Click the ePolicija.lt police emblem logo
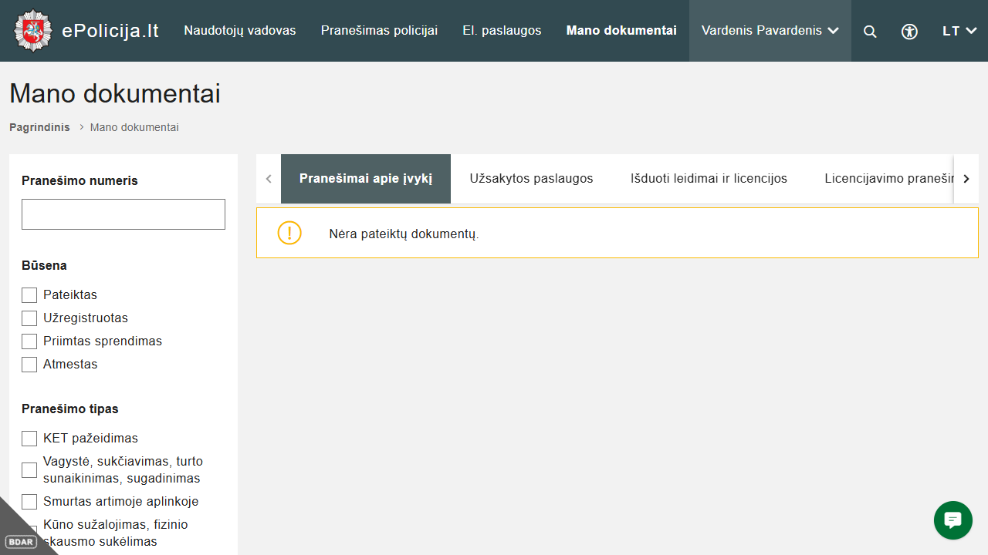The width and height of the screenshot is (988, 555). pyautogui.click(x=32, y=31)
